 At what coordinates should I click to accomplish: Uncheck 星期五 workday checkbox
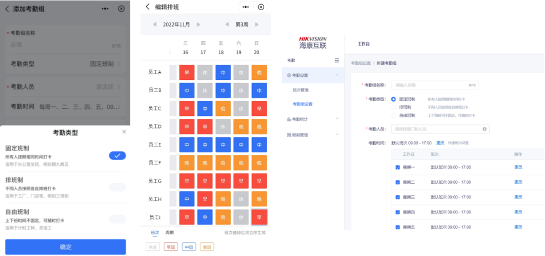point(398,227)
